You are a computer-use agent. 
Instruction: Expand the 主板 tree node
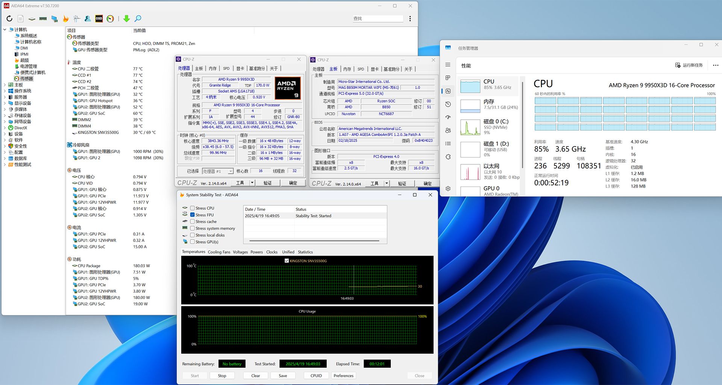(x=5, y=85)
